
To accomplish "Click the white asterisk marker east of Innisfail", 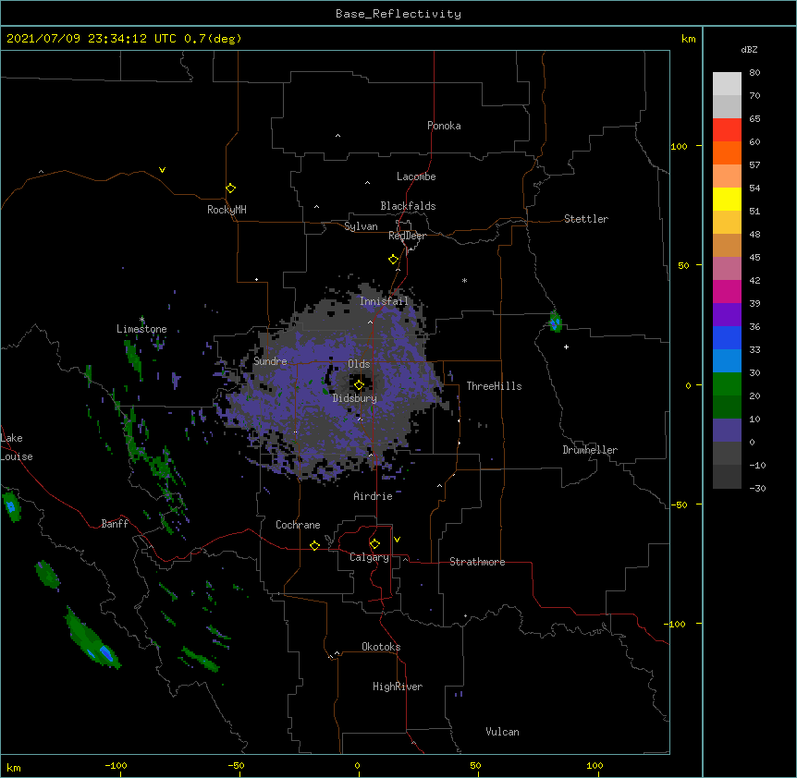I will point(464,280).
